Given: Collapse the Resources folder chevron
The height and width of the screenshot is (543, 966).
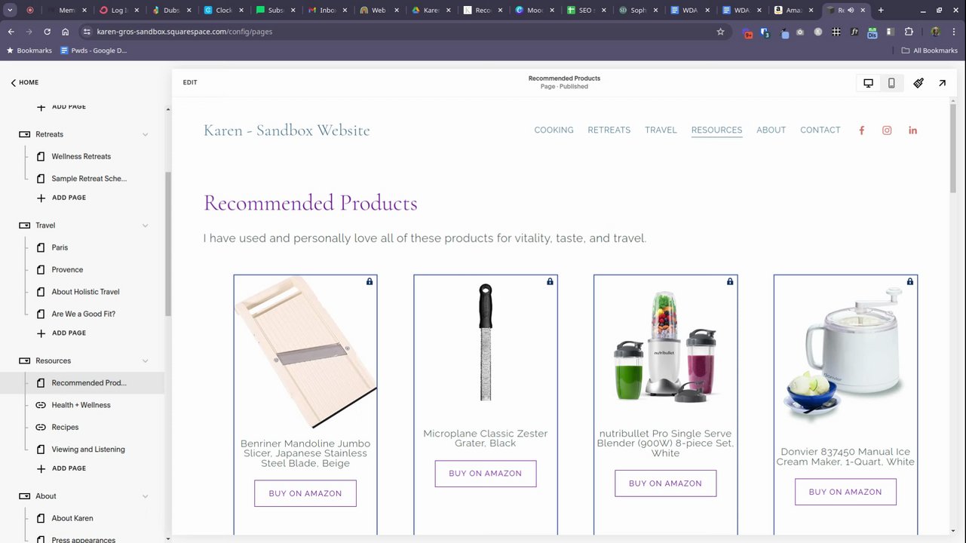Looking at the screenshot, I should pyautogui.click(x=145, y=360).
